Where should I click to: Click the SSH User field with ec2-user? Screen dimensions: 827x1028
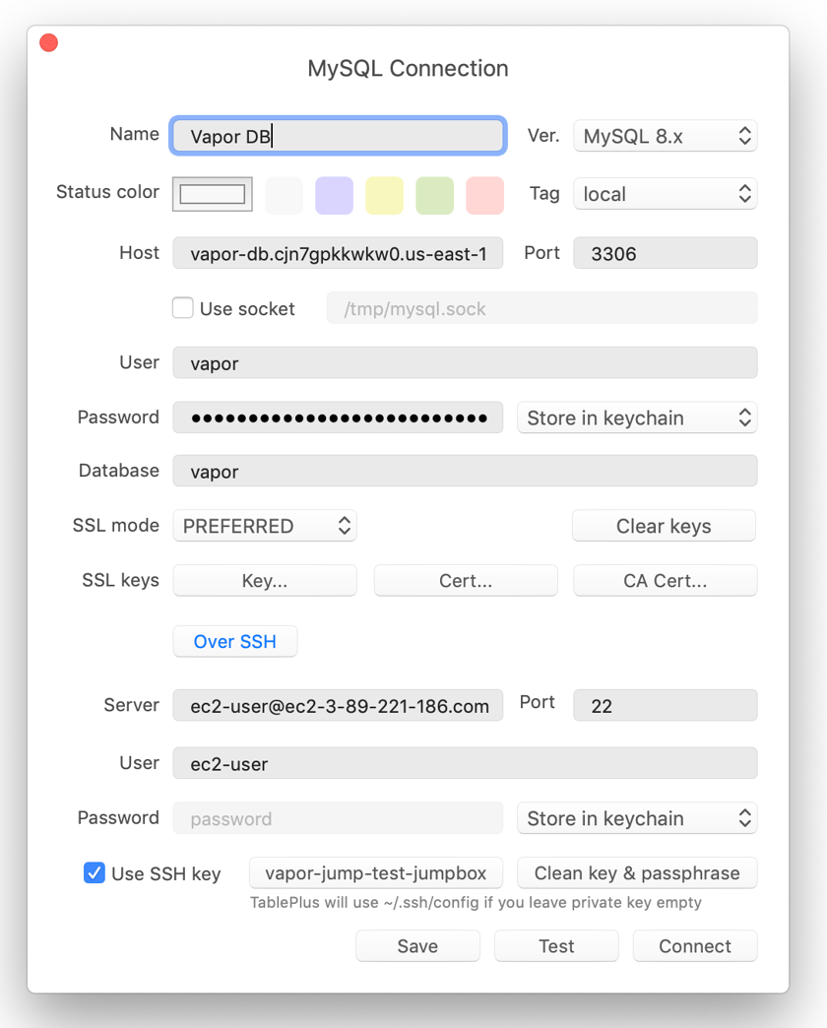click(x=465, y=764)
